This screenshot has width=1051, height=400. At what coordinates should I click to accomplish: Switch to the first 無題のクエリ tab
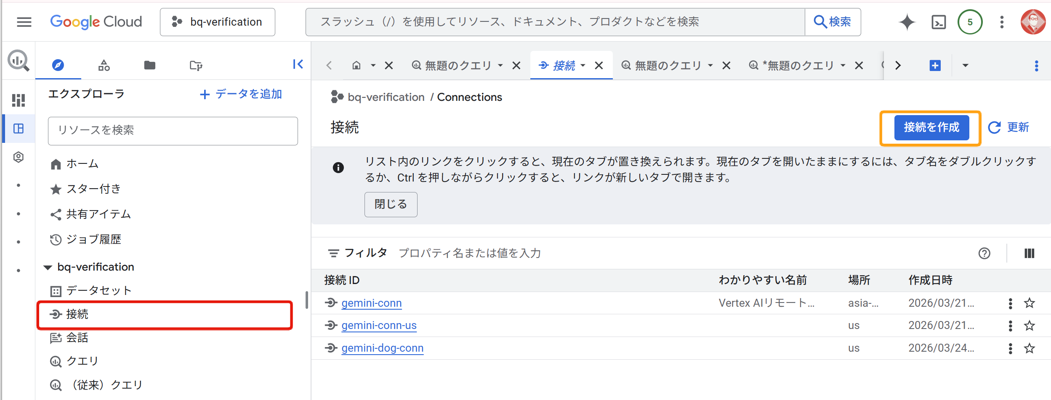pos(452,66)
